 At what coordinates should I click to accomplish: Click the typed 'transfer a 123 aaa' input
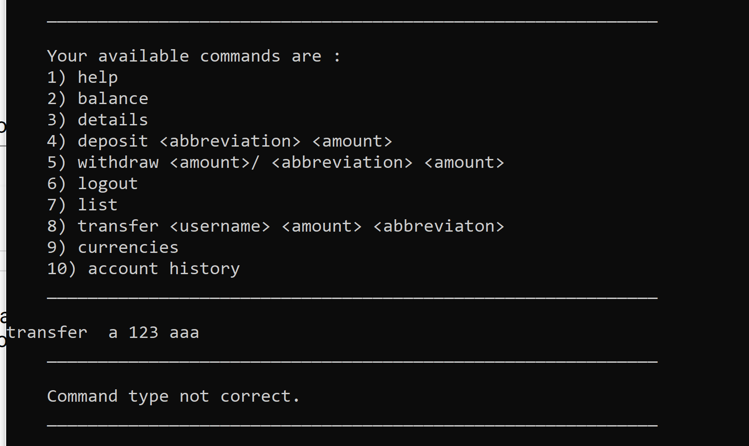[103, 332]
